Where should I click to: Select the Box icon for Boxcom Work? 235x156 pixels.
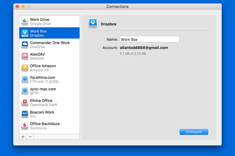click(x=25, y=114)
